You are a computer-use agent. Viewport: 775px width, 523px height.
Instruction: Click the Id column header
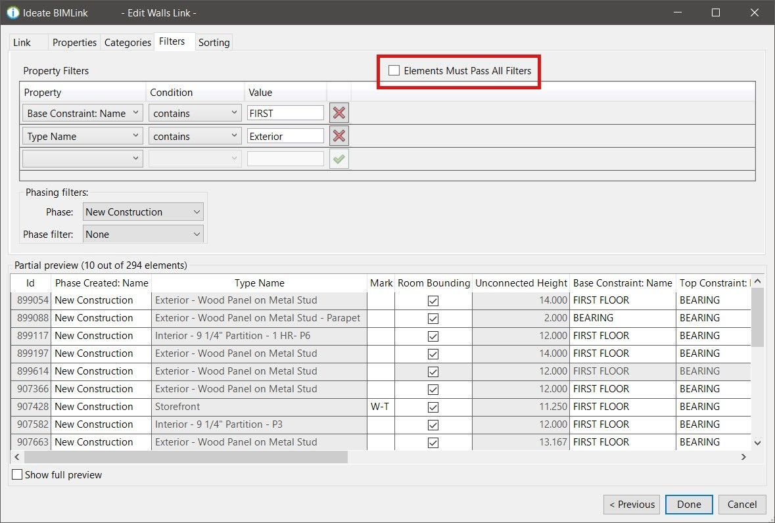coord(31,283)
